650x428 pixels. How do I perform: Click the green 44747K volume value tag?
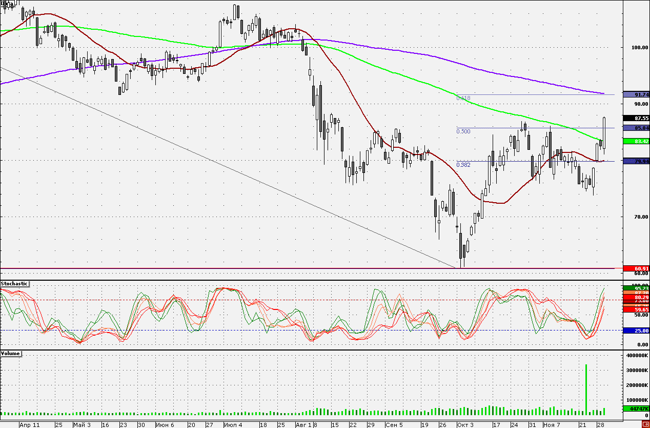point(636,409)
